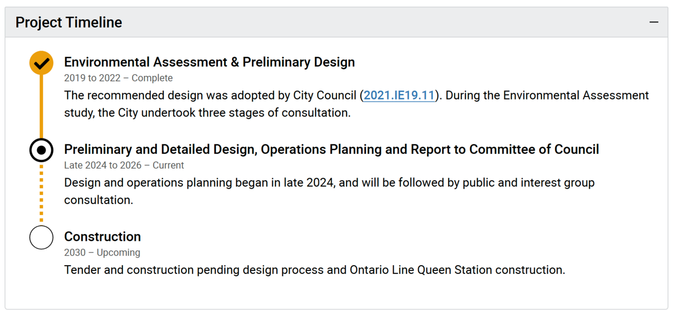Click the dotted orange timeline connector line
The height and width of the screenshot is (313, 674).
[41, 193]
